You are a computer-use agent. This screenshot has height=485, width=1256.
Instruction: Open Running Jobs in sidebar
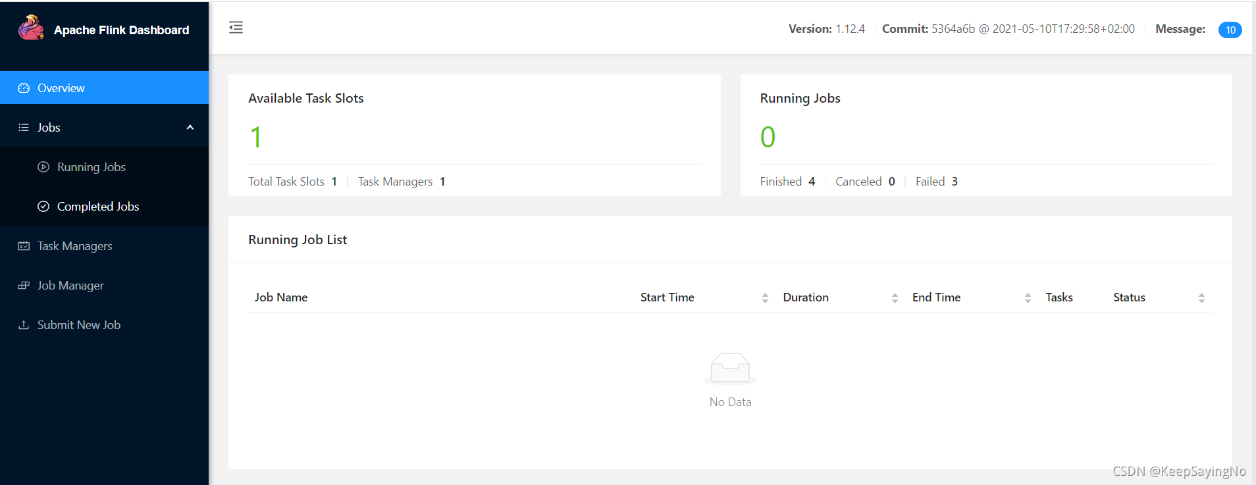[x=104, y=167]
